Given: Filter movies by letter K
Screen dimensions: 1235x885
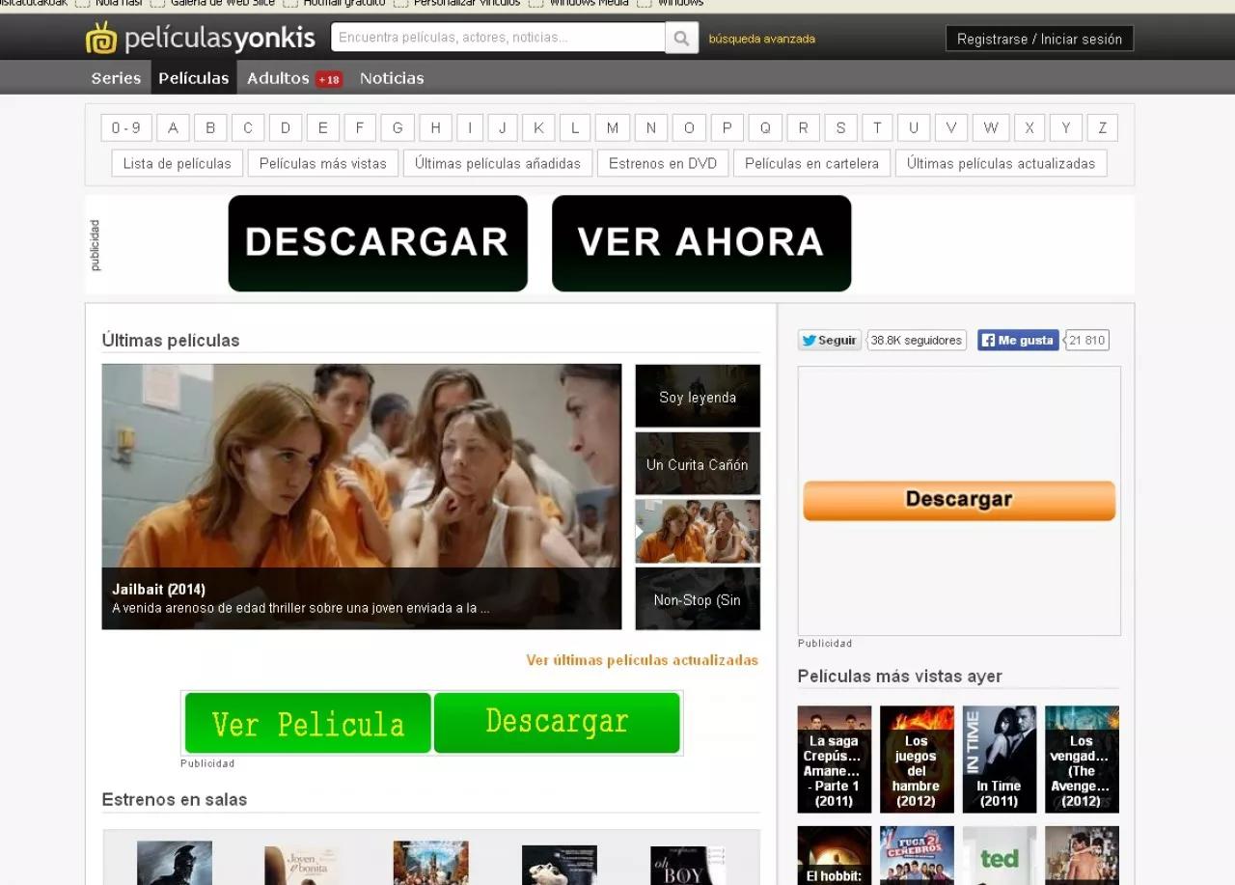Looking at the screenshot, I should pos(538,127).
